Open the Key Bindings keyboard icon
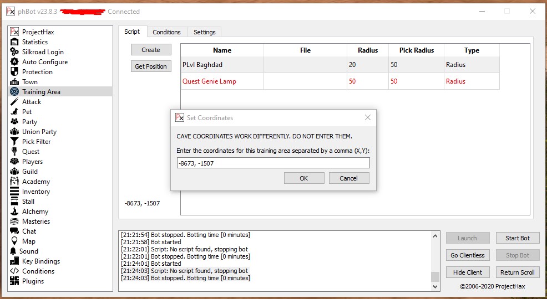Screen dimensions: 547x299 click(14, 261)
